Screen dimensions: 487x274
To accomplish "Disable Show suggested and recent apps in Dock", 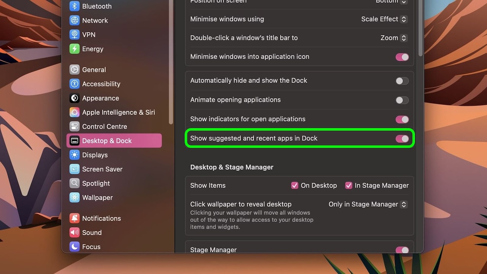I will [402, 139].
